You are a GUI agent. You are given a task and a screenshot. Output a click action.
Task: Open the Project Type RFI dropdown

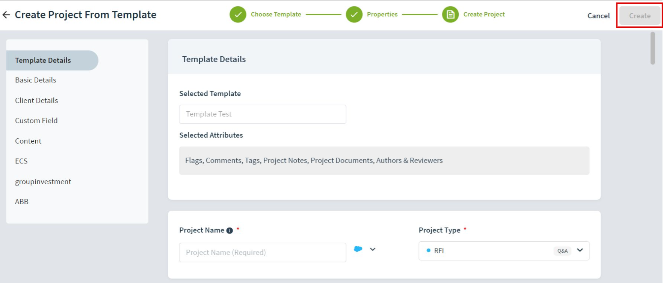[x=504, y=251]
